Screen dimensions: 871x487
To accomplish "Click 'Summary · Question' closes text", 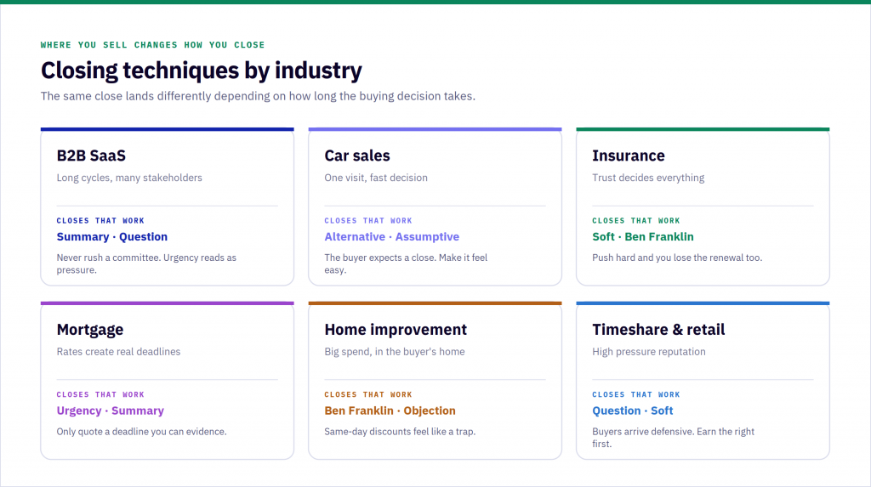I will 112,236.
